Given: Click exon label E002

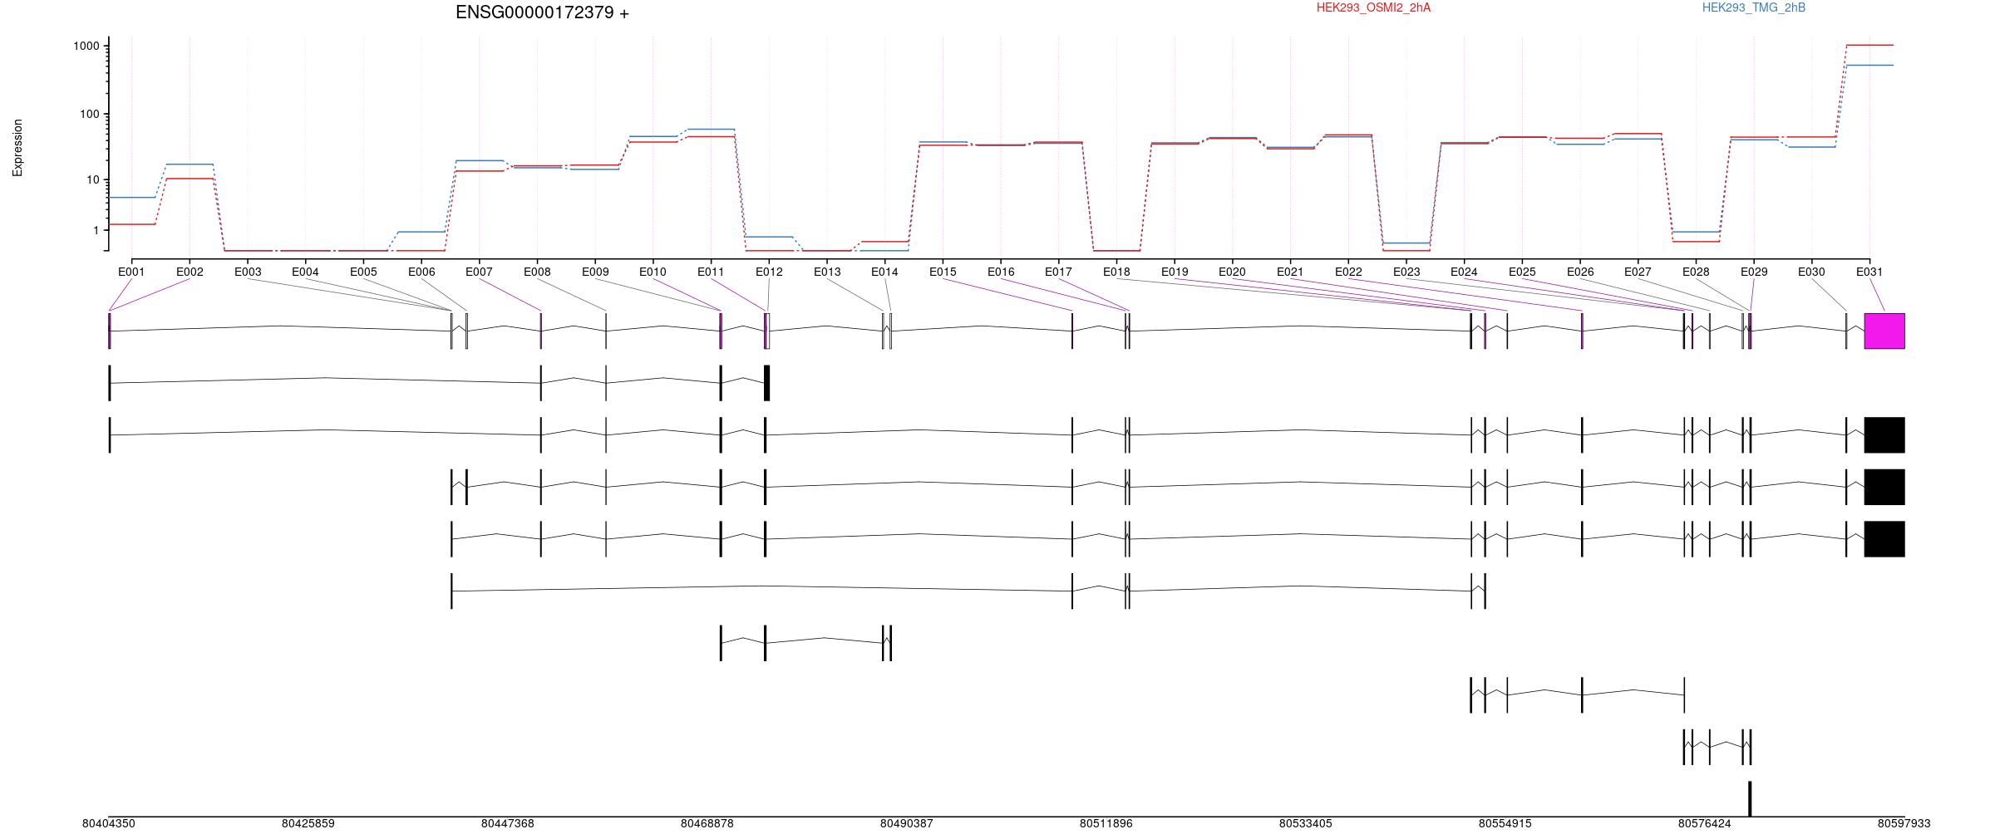Looking at the screenshot, I should (x=190, y=272).
